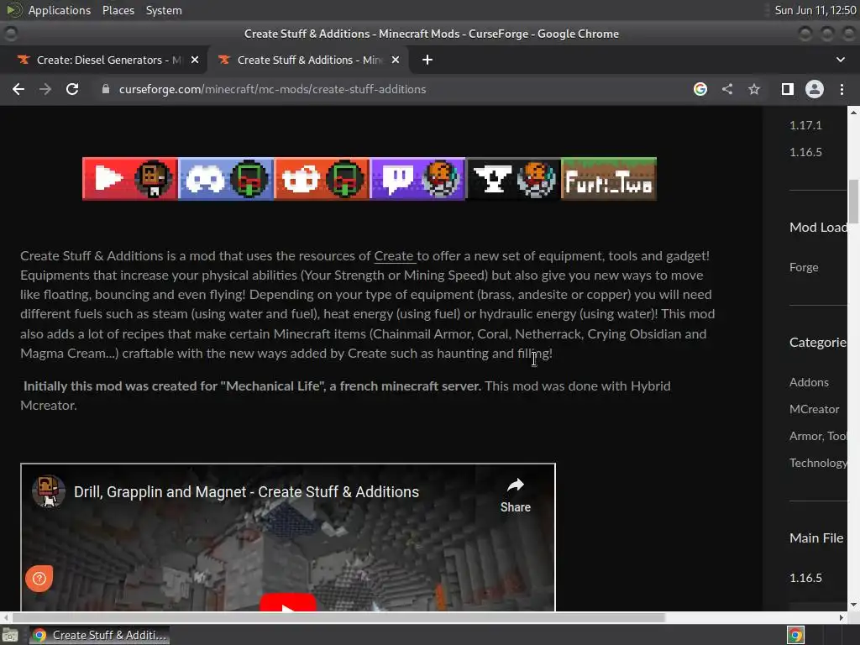The width and height of the screenshot is (860, 645).
Task: Click the Forge mod loader link
Action: tap(804, 267)
